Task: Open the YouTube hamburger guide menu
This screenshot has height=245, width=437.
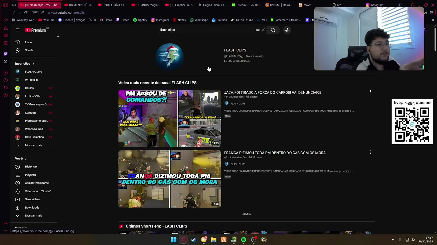Action: pyautogui.click(x=17, y=30)
